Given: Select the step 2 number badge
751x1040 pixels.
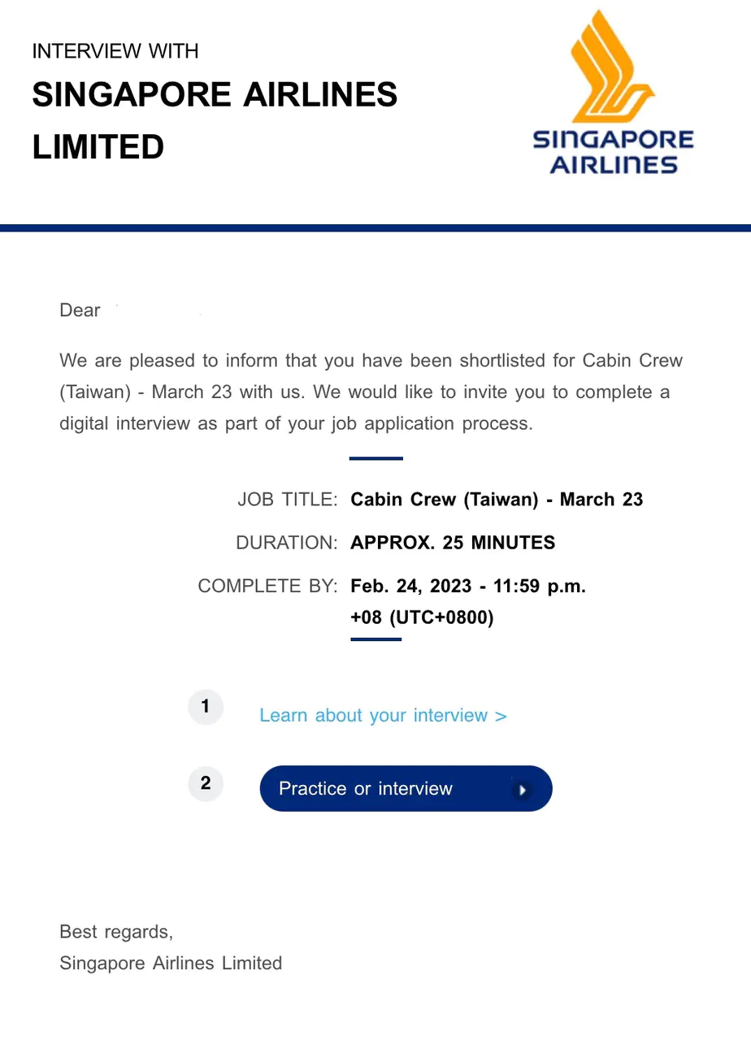Looking at the screenshot, I should tap(206, 783).
